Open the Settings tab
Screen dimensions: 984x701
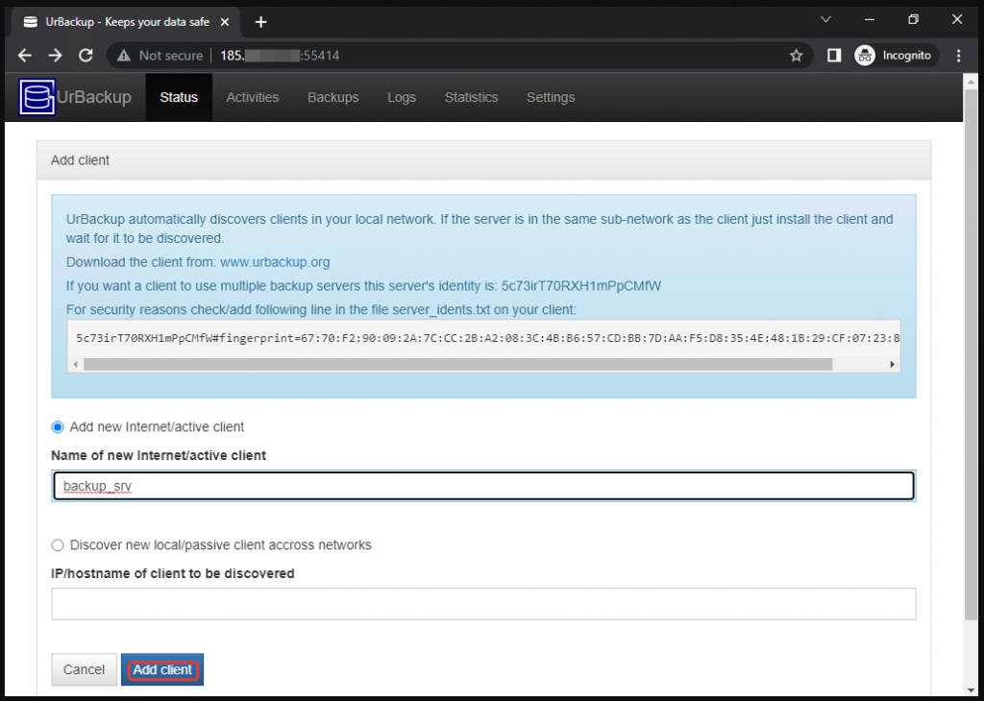tap(551, 97)
